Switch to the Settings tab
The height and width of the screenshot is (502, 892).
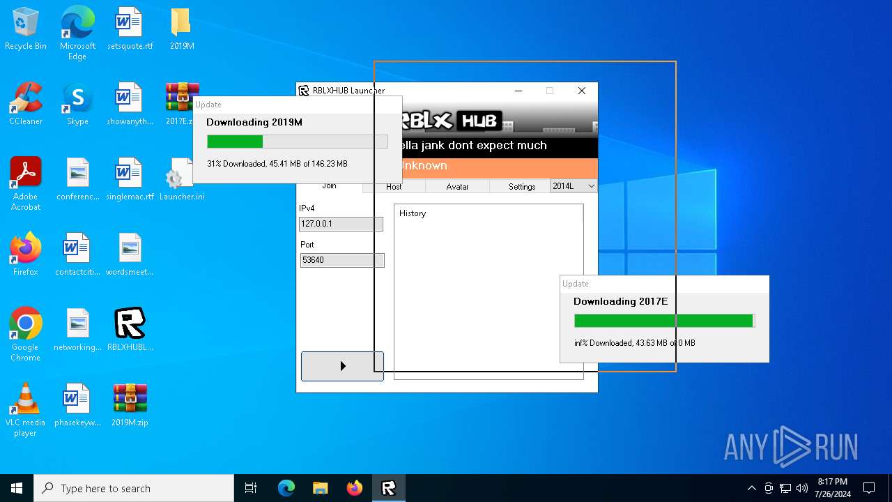521,186
